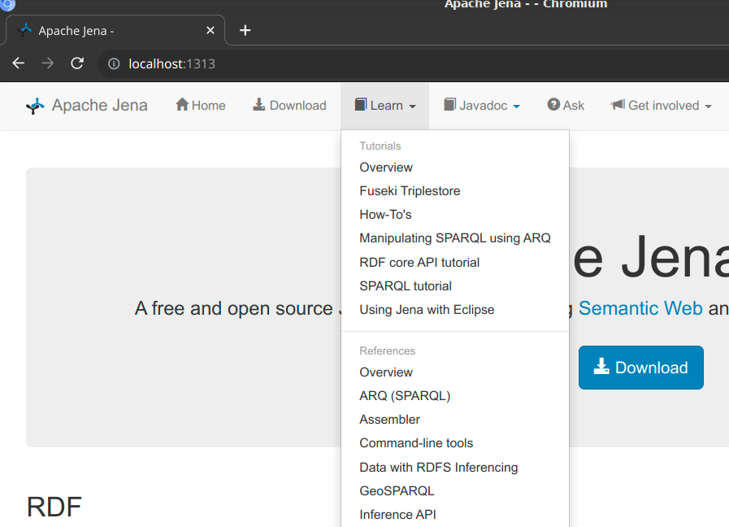Go to Home in navbar
Image resolution: width=729 pixels, height=527 pixels.
click(201, 106)
